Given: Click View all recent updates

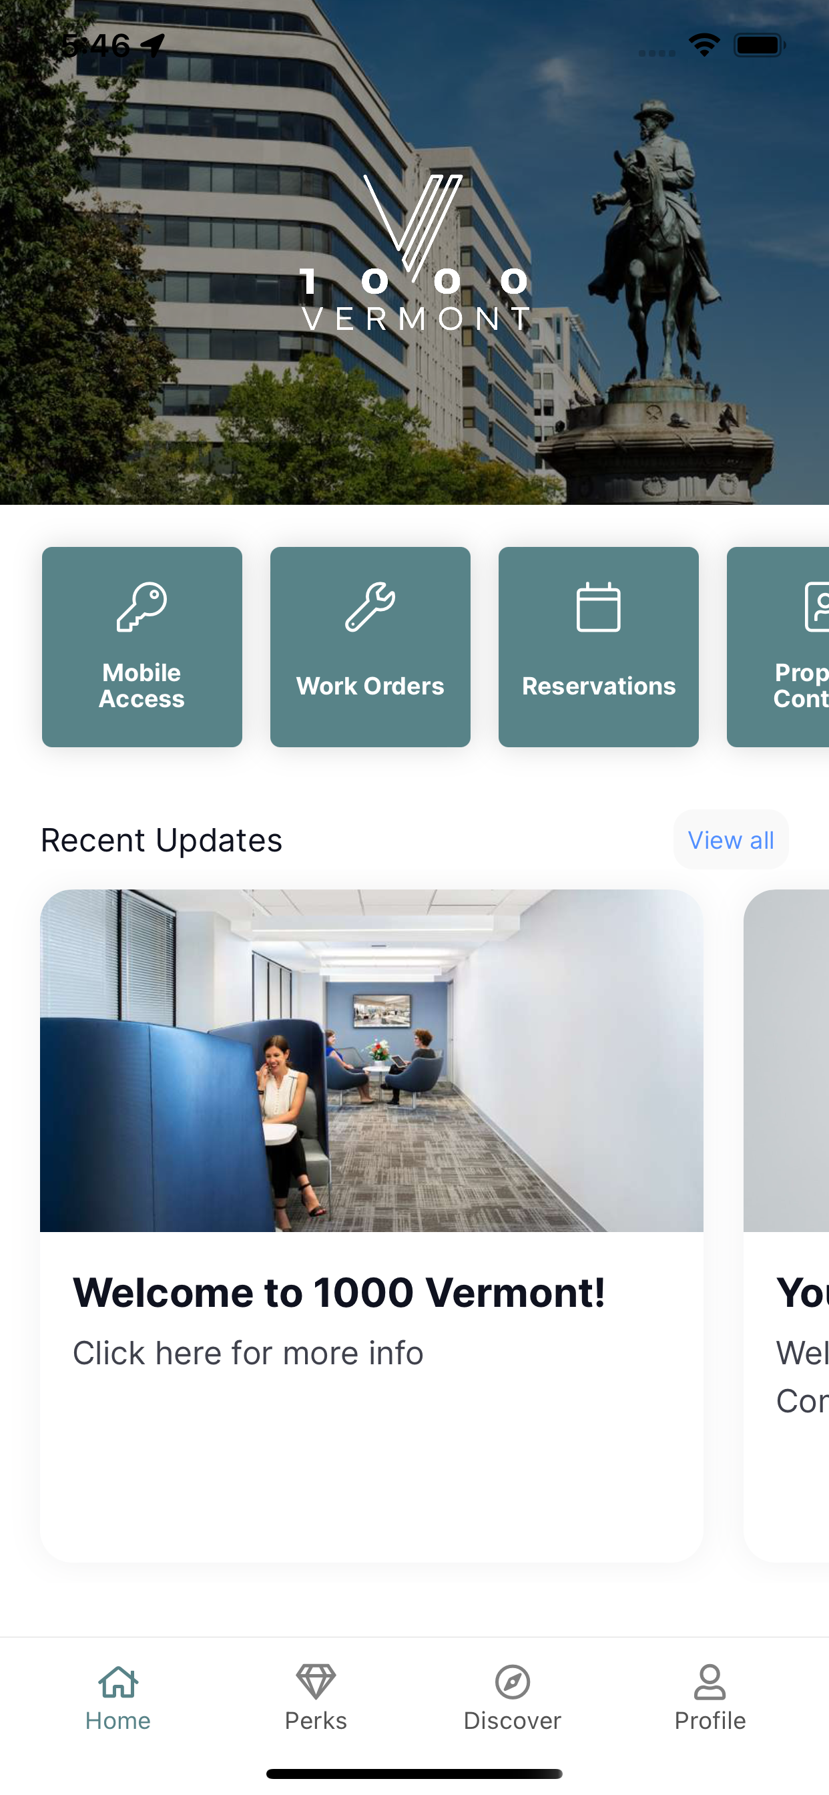Looking at the screenshot, I should [731, 839].
